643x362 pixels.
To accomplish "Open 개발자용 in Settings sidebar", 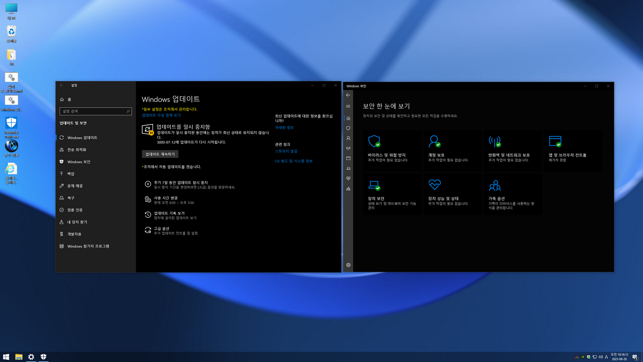I will 95,234.
